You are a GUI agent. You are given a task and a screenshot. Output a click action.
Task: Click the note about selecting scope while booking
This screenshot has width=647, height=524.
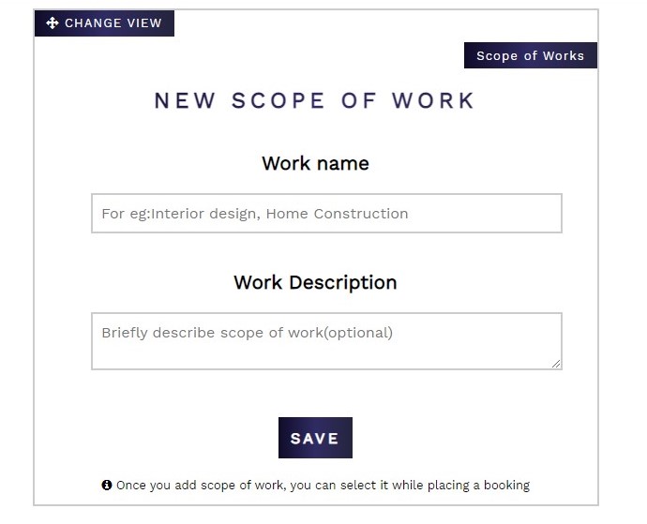(x=323, y=486)
